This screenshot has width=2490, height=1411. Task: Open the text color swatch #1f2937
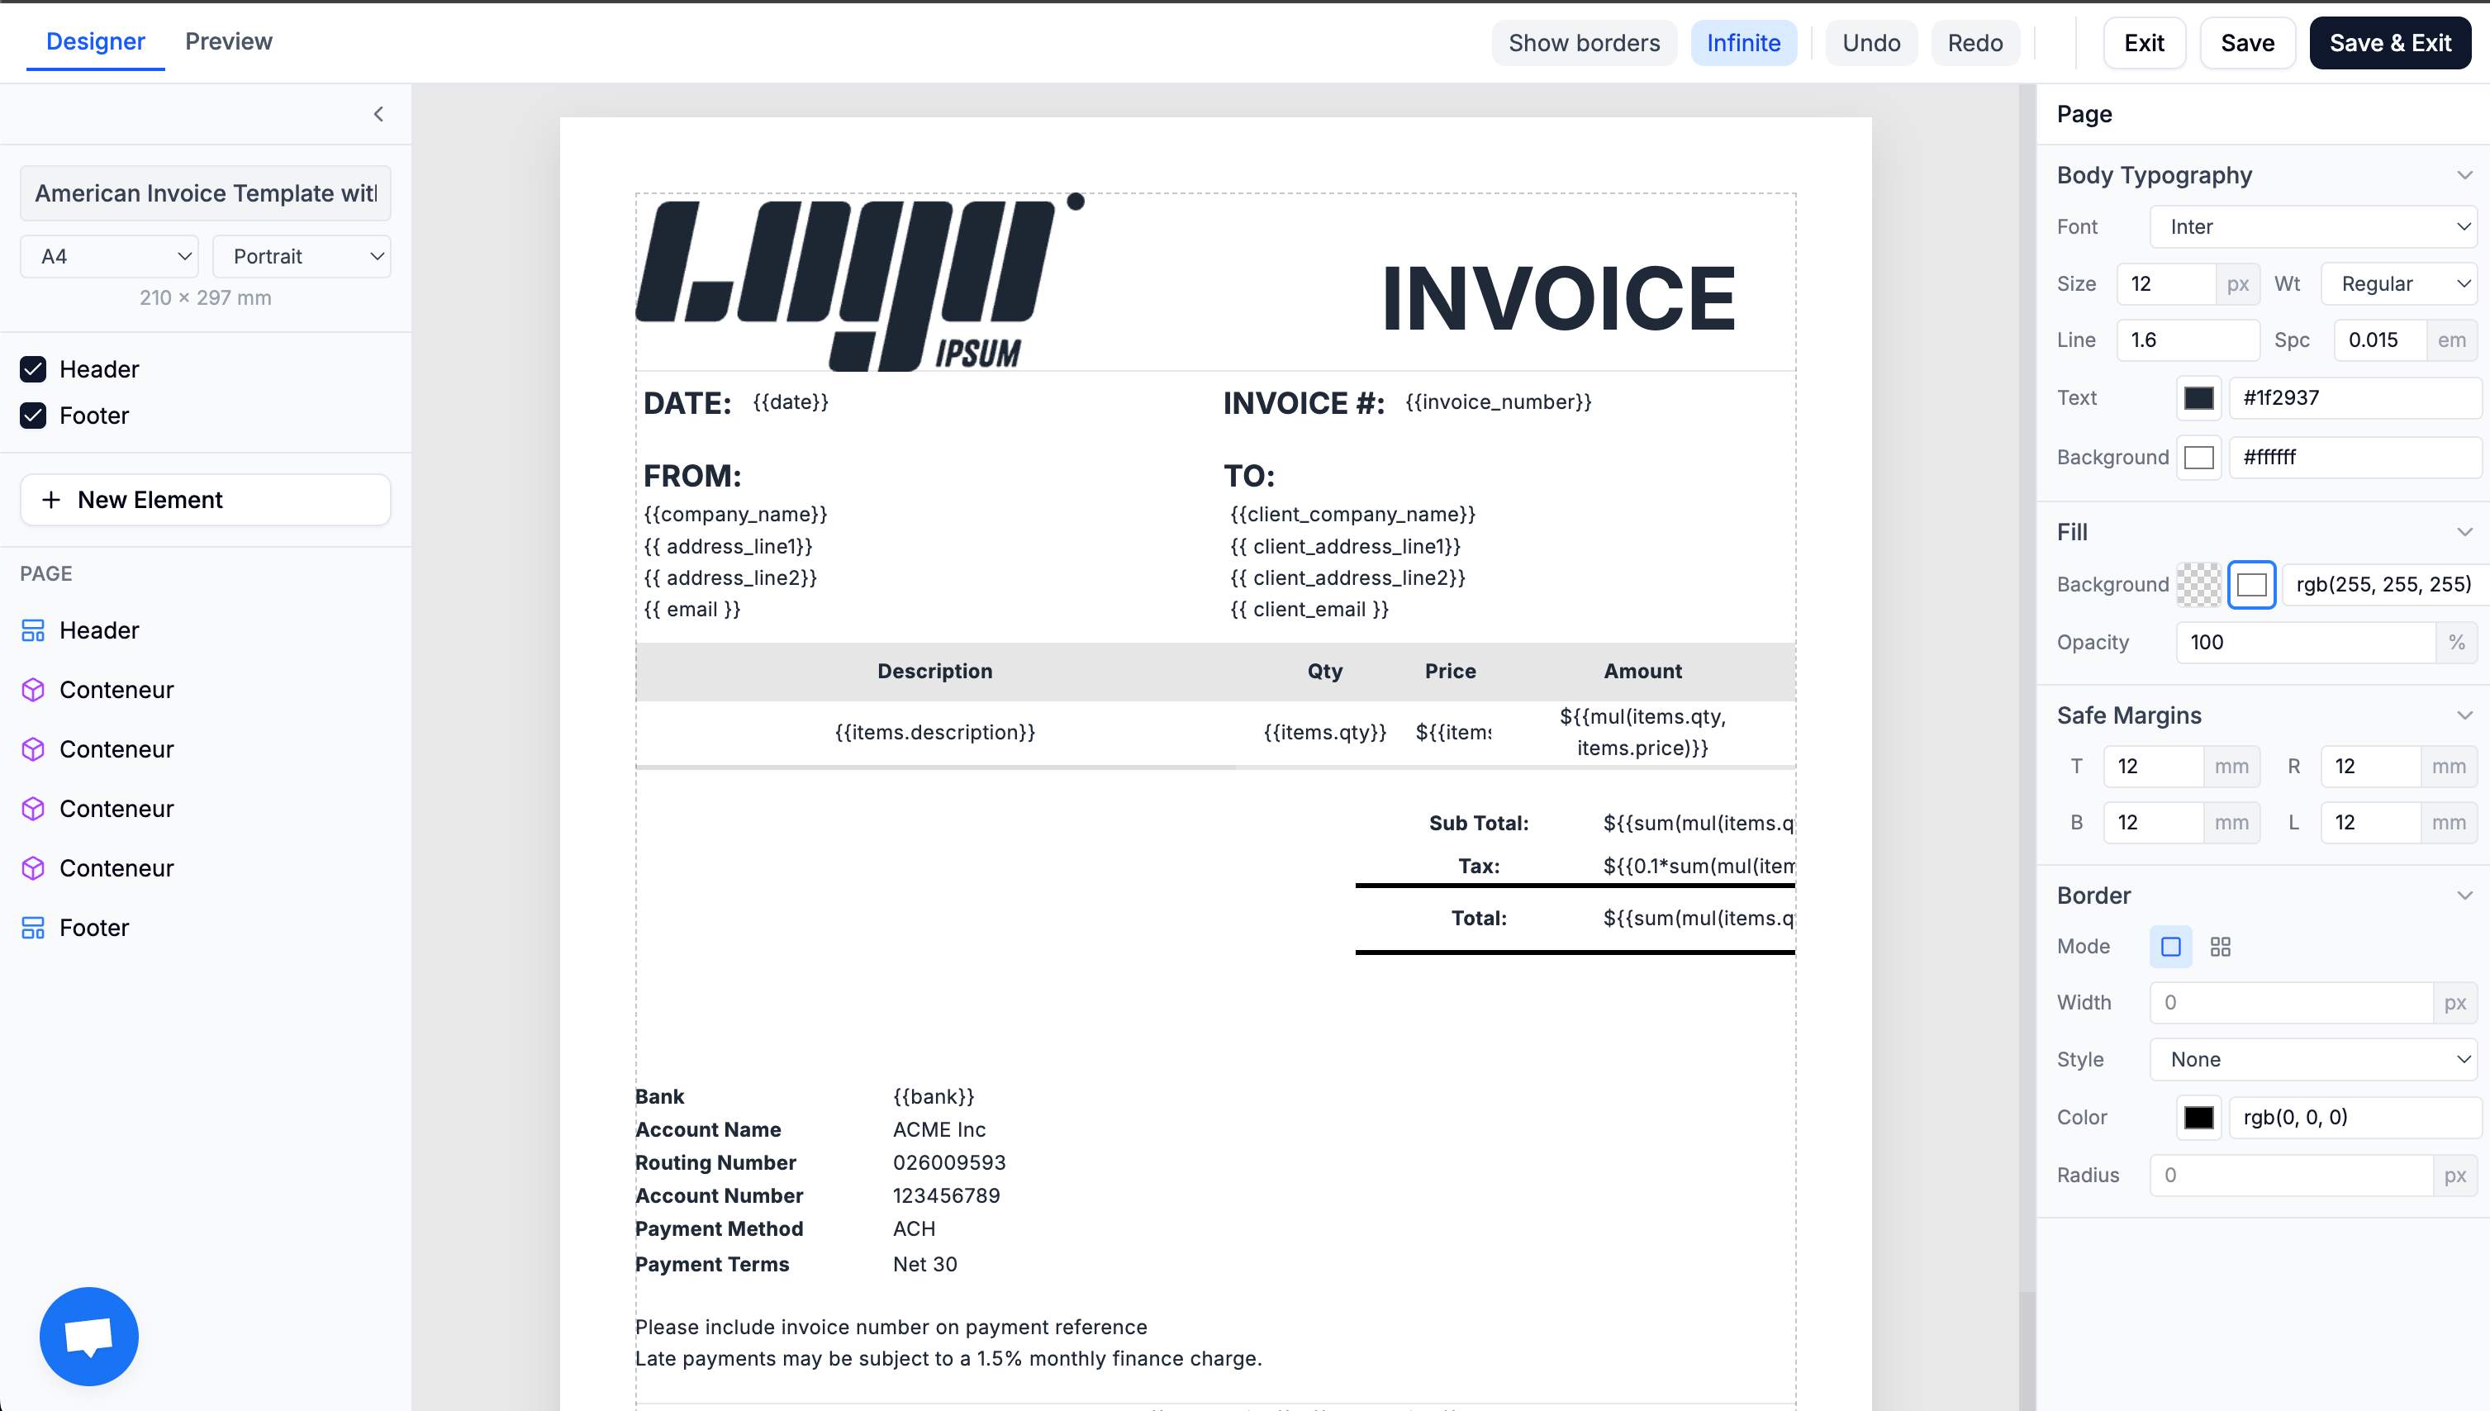[2198, 397]
